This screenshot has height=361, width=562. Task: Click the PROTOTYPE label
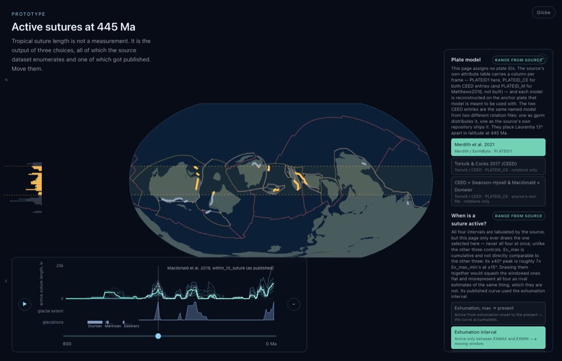tap(28, 14)
